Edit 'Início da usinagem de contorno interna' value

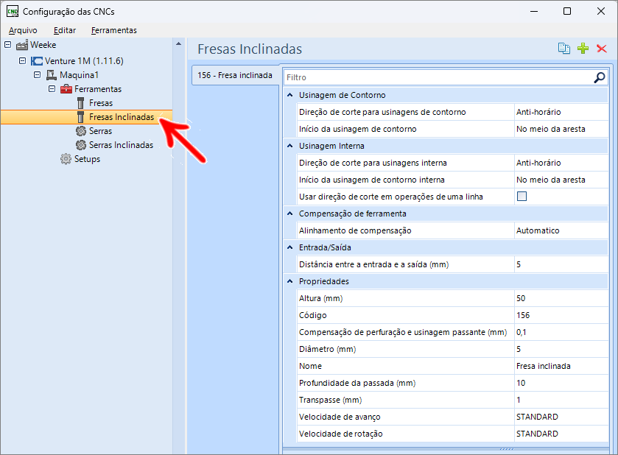point(561,180)
